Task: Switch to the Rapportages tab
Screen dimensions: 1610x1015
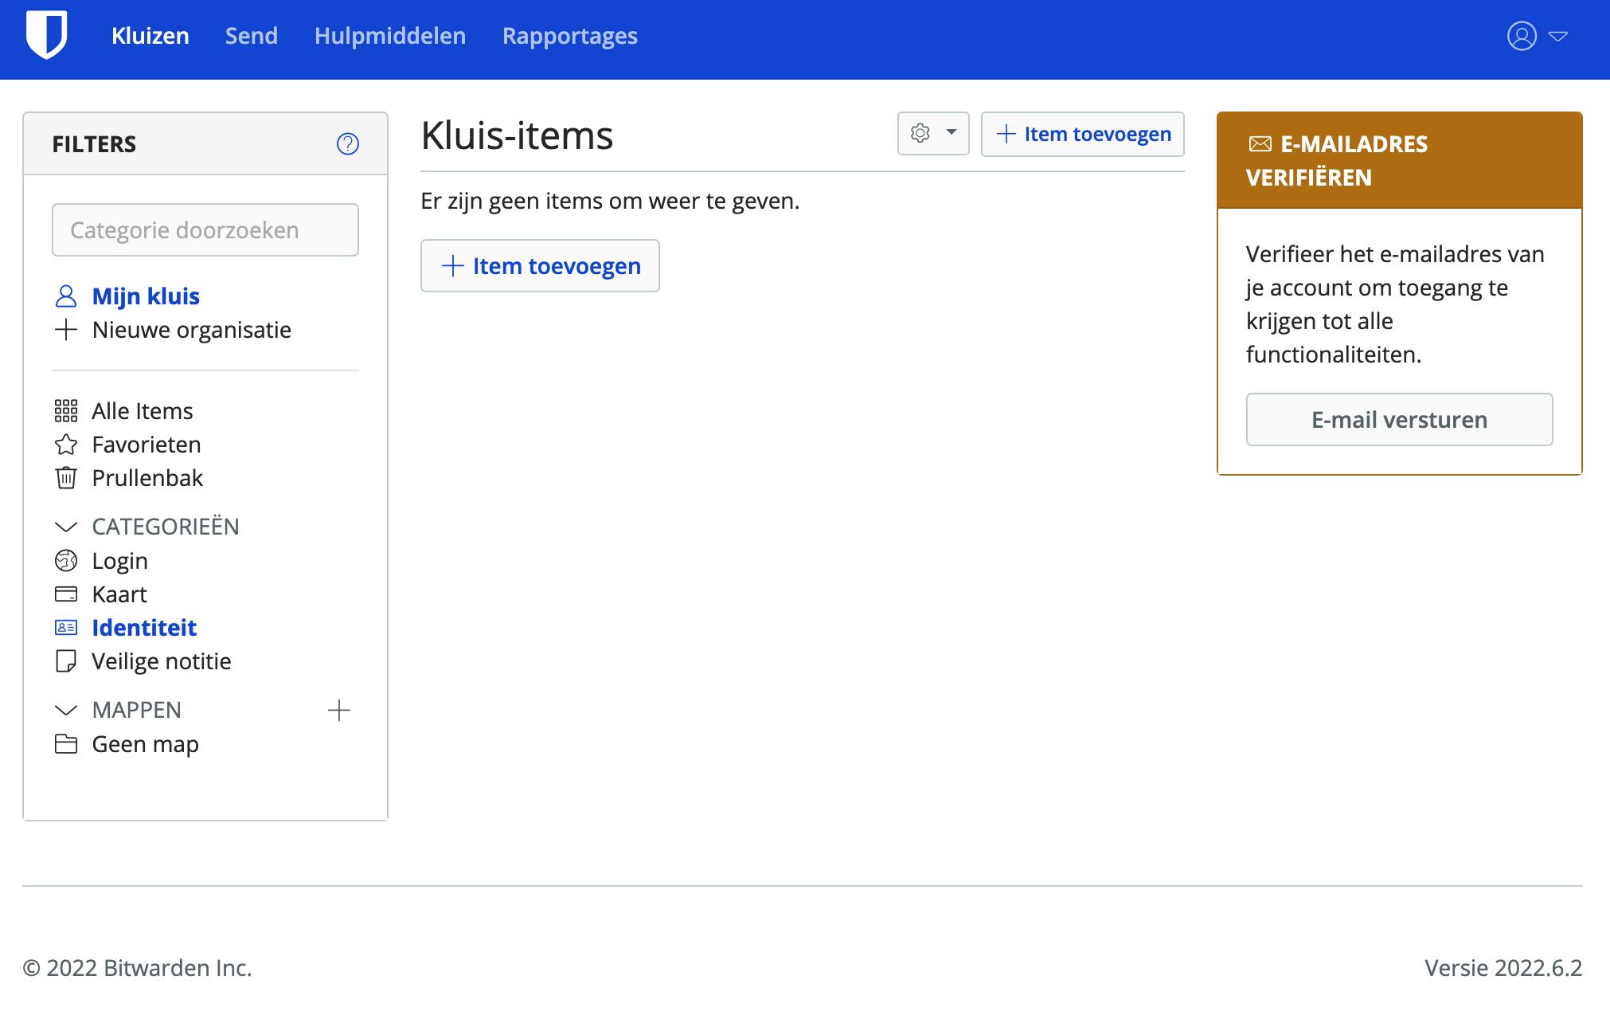Action: [569, 36]
